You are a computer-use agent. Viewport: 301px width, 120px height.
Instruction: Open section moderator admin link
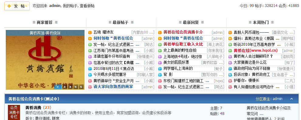coord(277,99)
